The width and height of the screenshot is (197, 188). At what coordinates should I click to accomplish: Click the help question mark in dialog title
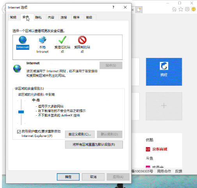point(113,7)
